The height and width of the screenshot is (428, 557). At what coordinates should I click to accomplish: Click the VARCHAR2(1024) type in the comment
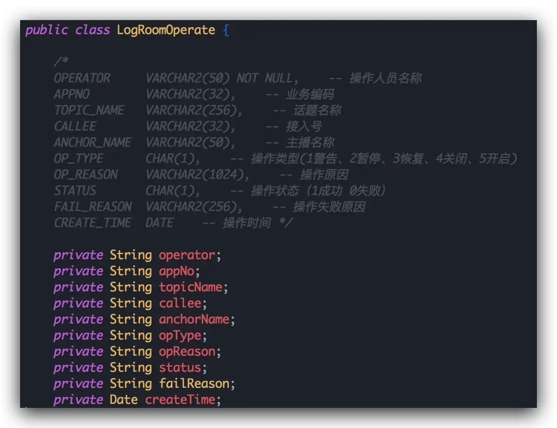click(x=198, y=175)
